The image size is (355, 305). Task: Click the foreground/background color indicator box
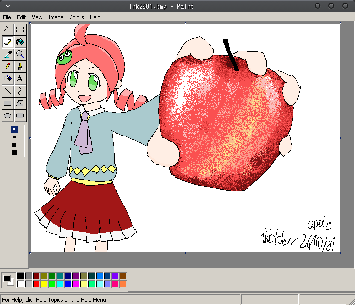pyautogui.click(x=9, y=280)
